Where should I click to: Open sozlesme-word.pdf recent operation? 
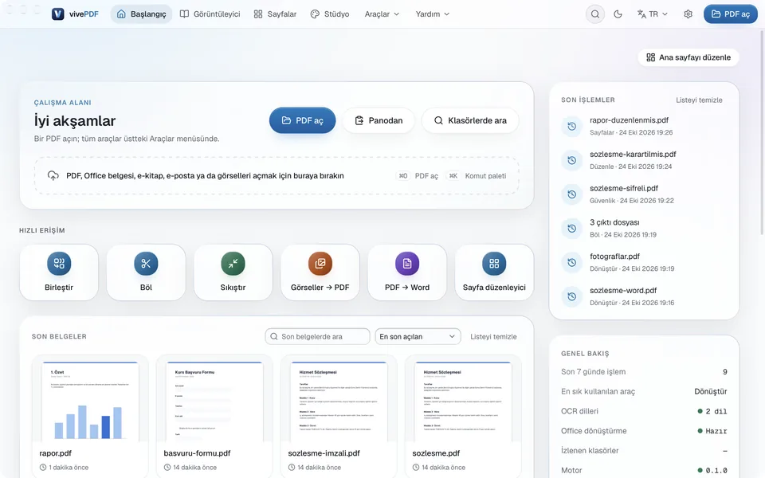coord(642,296)
